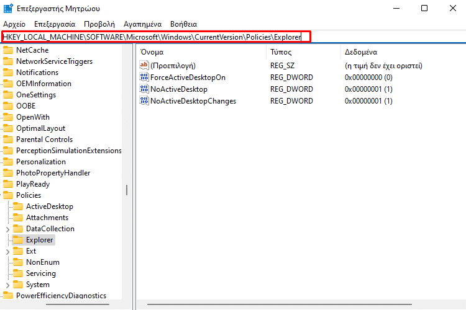Click the values pane horizontal scrollbar

click(x=280, y=304)
